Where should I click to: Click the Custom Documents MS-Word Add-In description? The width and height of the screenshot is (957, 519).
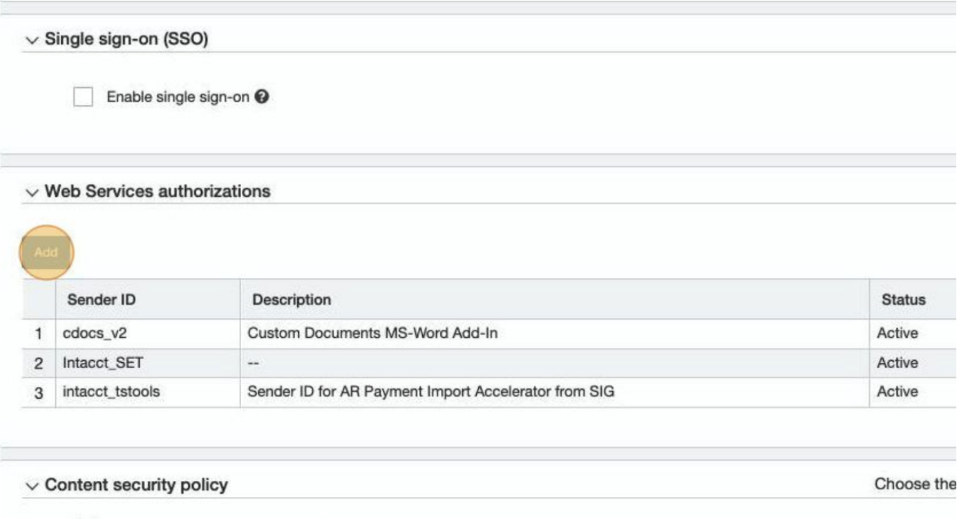372,333
